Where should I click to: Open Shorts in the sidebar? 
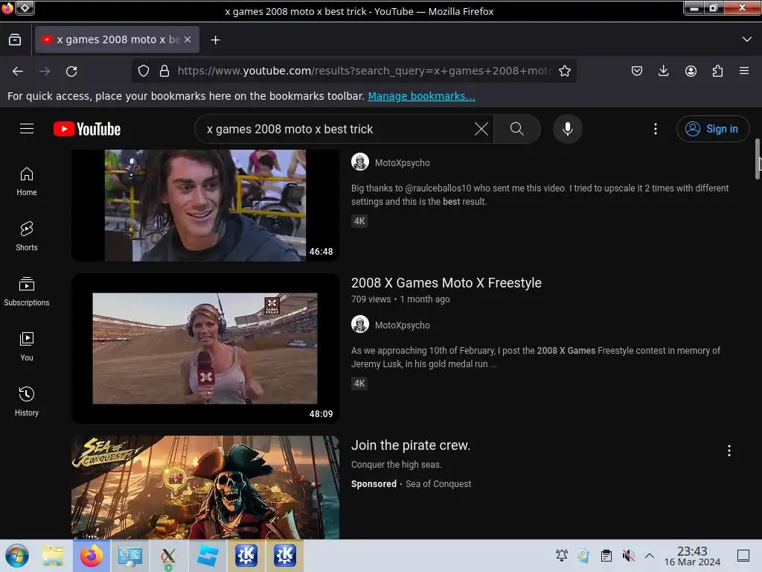[27, 236]
